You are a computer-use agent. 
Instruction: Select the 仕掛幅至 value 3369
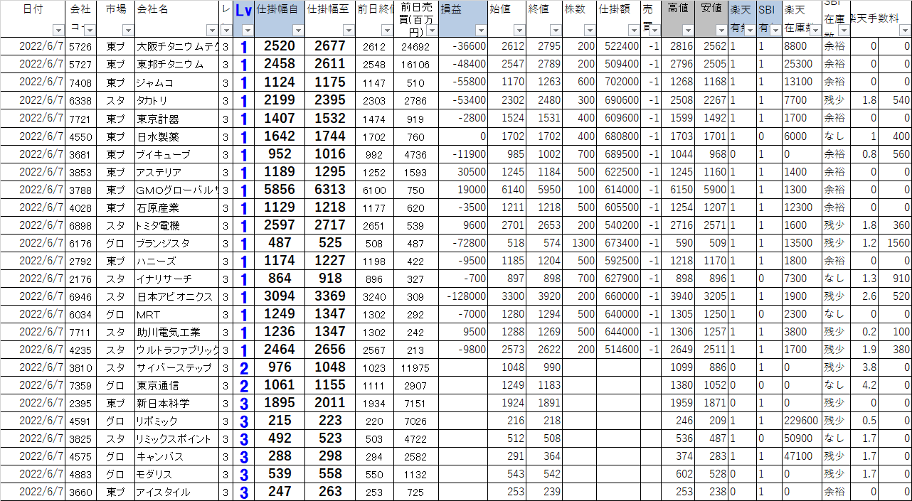(330, 296)
